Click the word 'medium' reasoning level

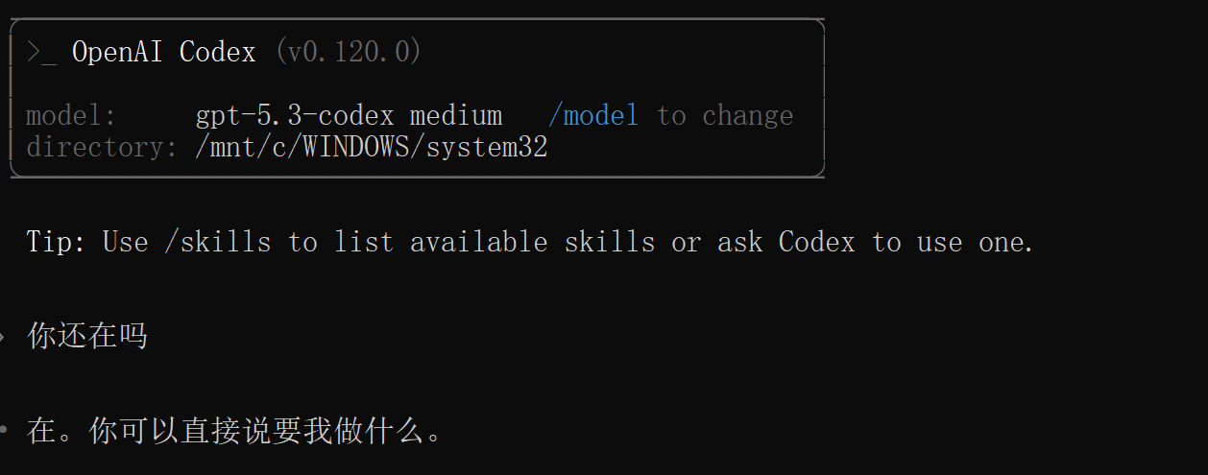tap(456, 116)
